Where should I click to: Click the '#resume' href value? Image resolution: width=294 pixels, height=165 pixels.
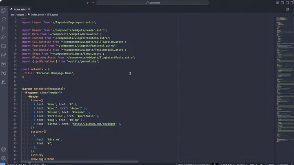[78, 112]
